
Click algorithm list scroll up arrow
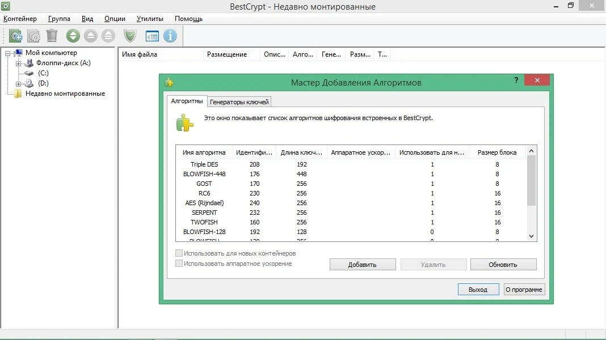532,151
